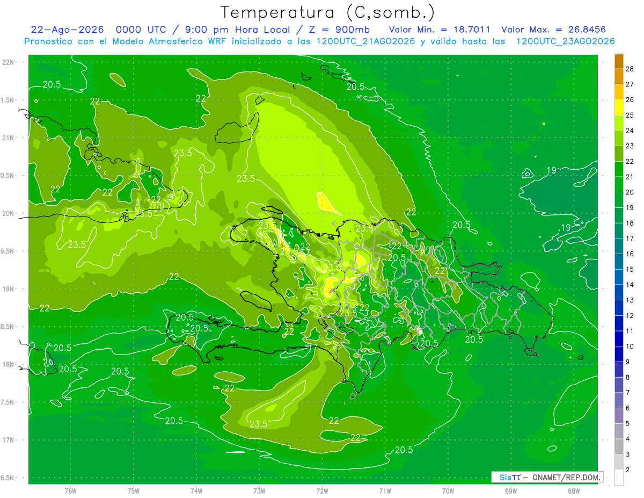Click the "72W" longitude axis label

coord(322,490)
